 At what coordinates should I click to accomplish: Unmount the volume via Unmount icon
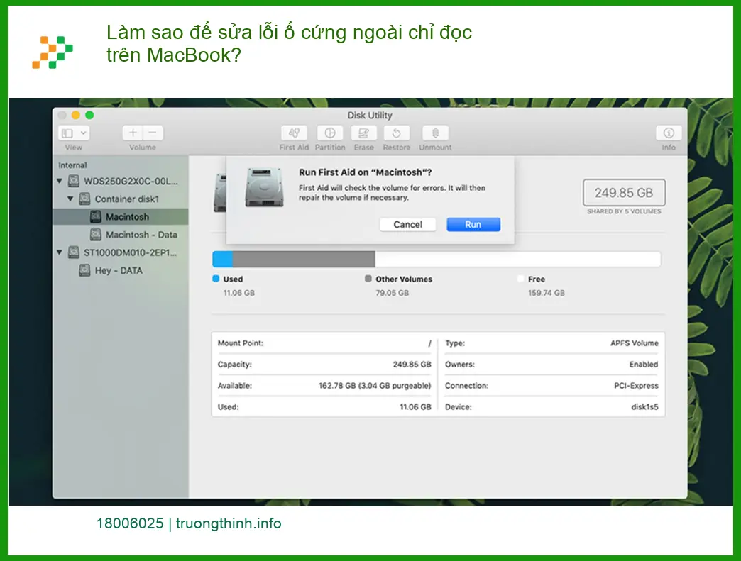435,133
